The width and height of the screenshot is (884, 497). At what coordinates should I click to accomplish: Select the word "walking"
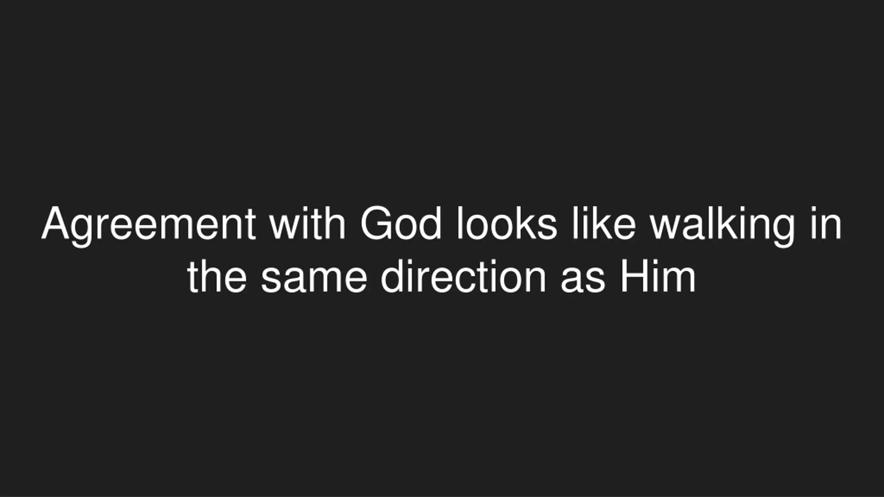(723, 226)
